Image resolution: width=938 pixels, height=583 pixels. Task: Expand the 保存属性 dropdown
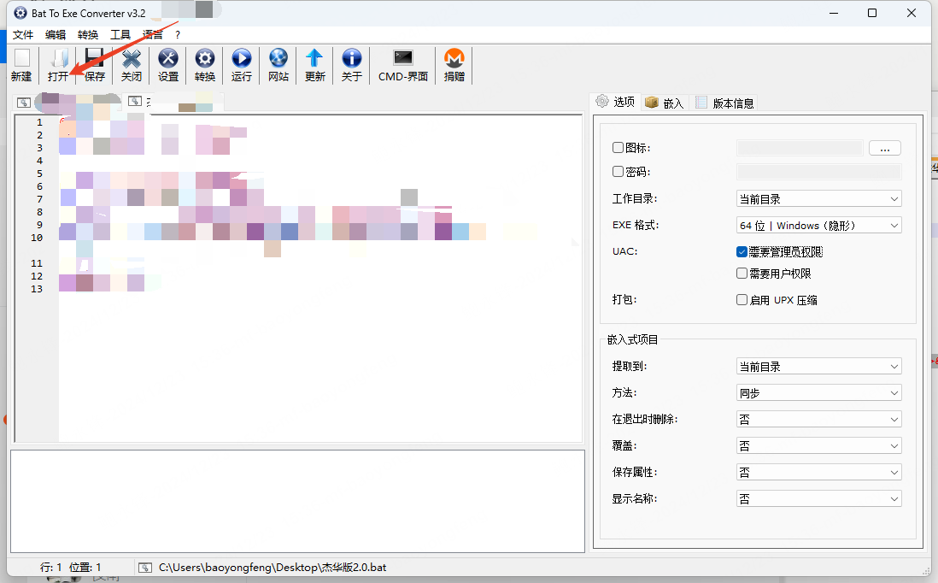point(819,472)
